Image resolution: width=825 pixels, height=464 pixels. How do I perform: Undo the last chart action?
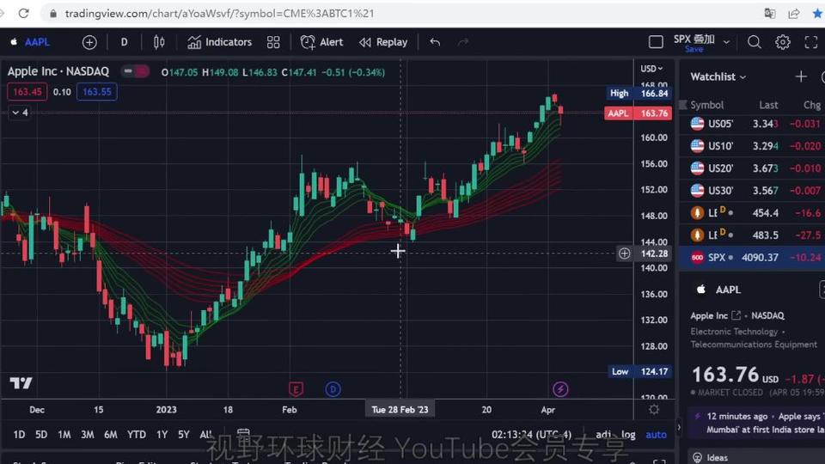[435, 42]
